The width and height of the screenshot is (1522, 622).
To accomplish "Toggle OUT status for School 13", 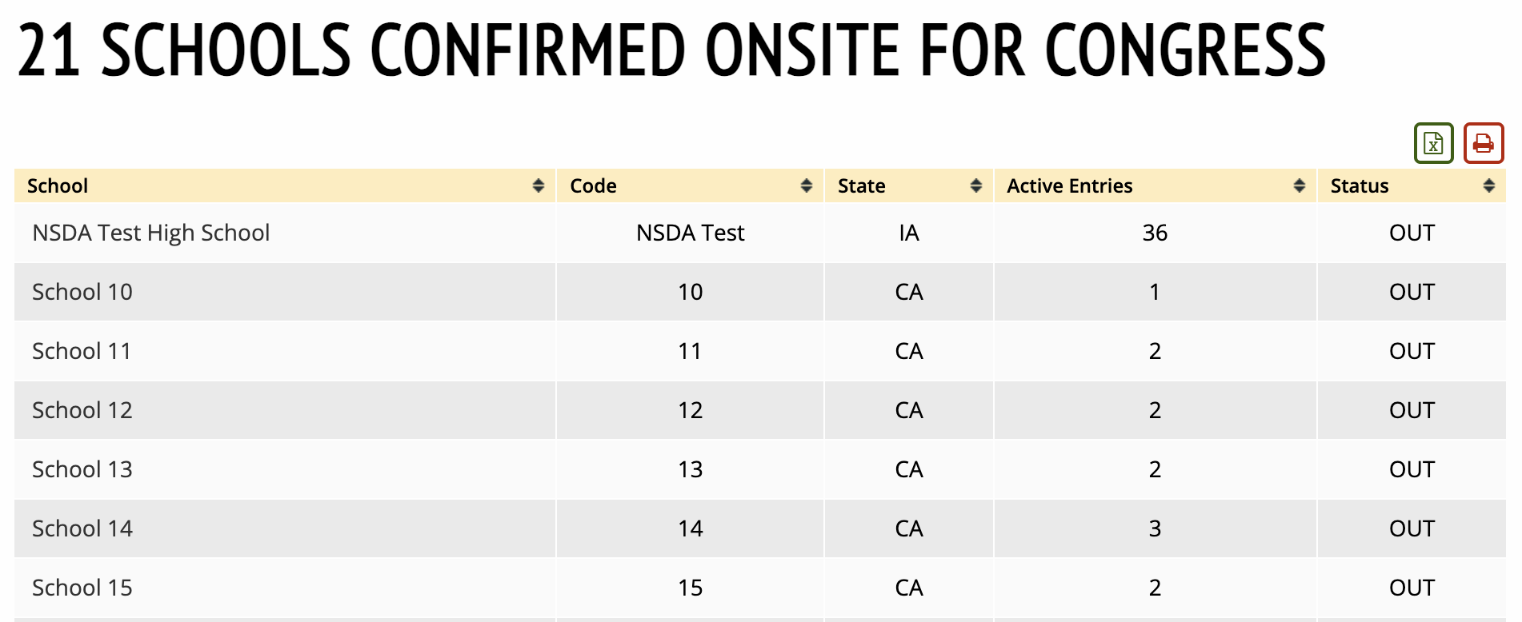I will pyautogui.click(x=1412, y=469).
